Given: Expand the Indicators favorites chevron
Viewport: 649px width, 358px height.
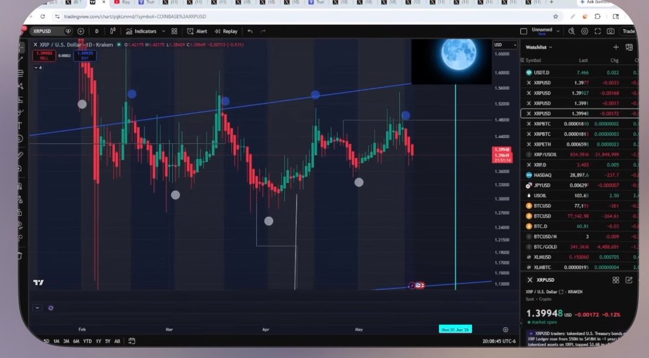Looking at the screenshot, I should pos(163,31).
